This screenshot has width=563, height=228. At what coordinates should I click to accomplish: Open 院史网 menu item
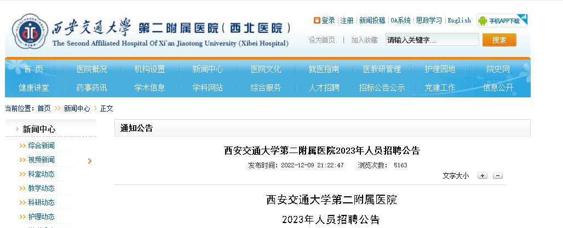coord(498,69)
